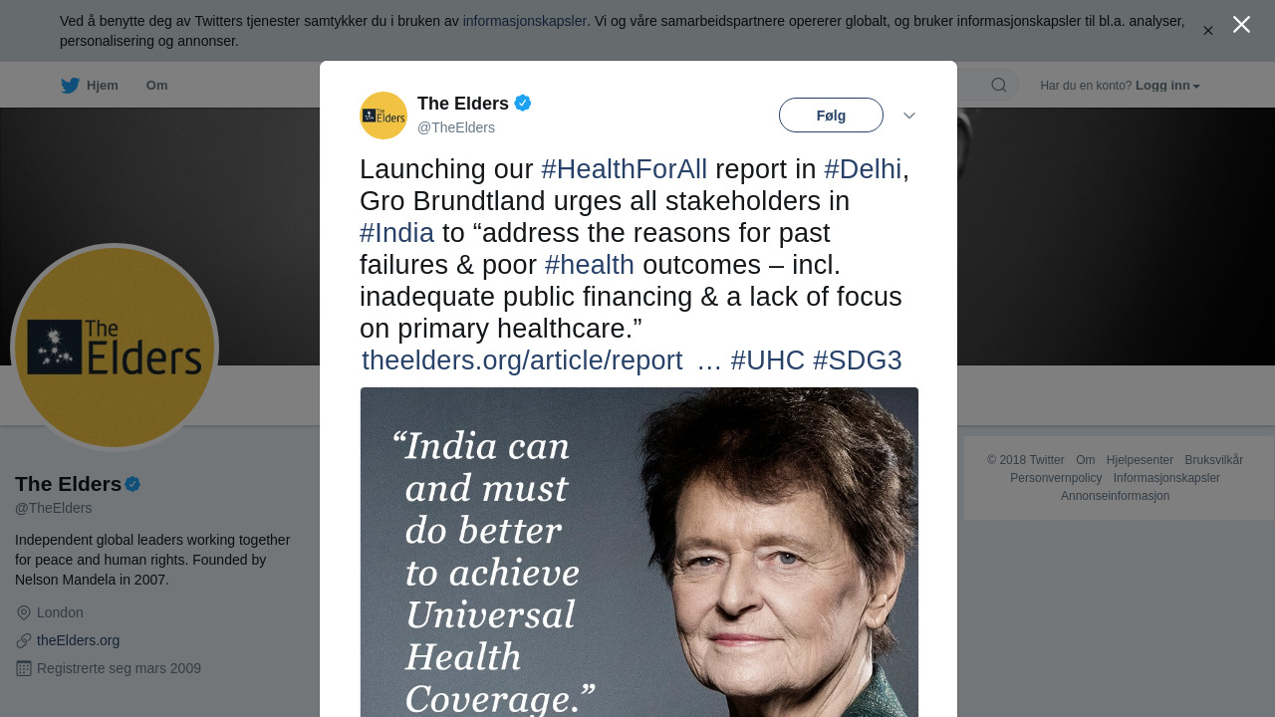
Task: Open The Elders large profile picture
Action: point(115,348)
